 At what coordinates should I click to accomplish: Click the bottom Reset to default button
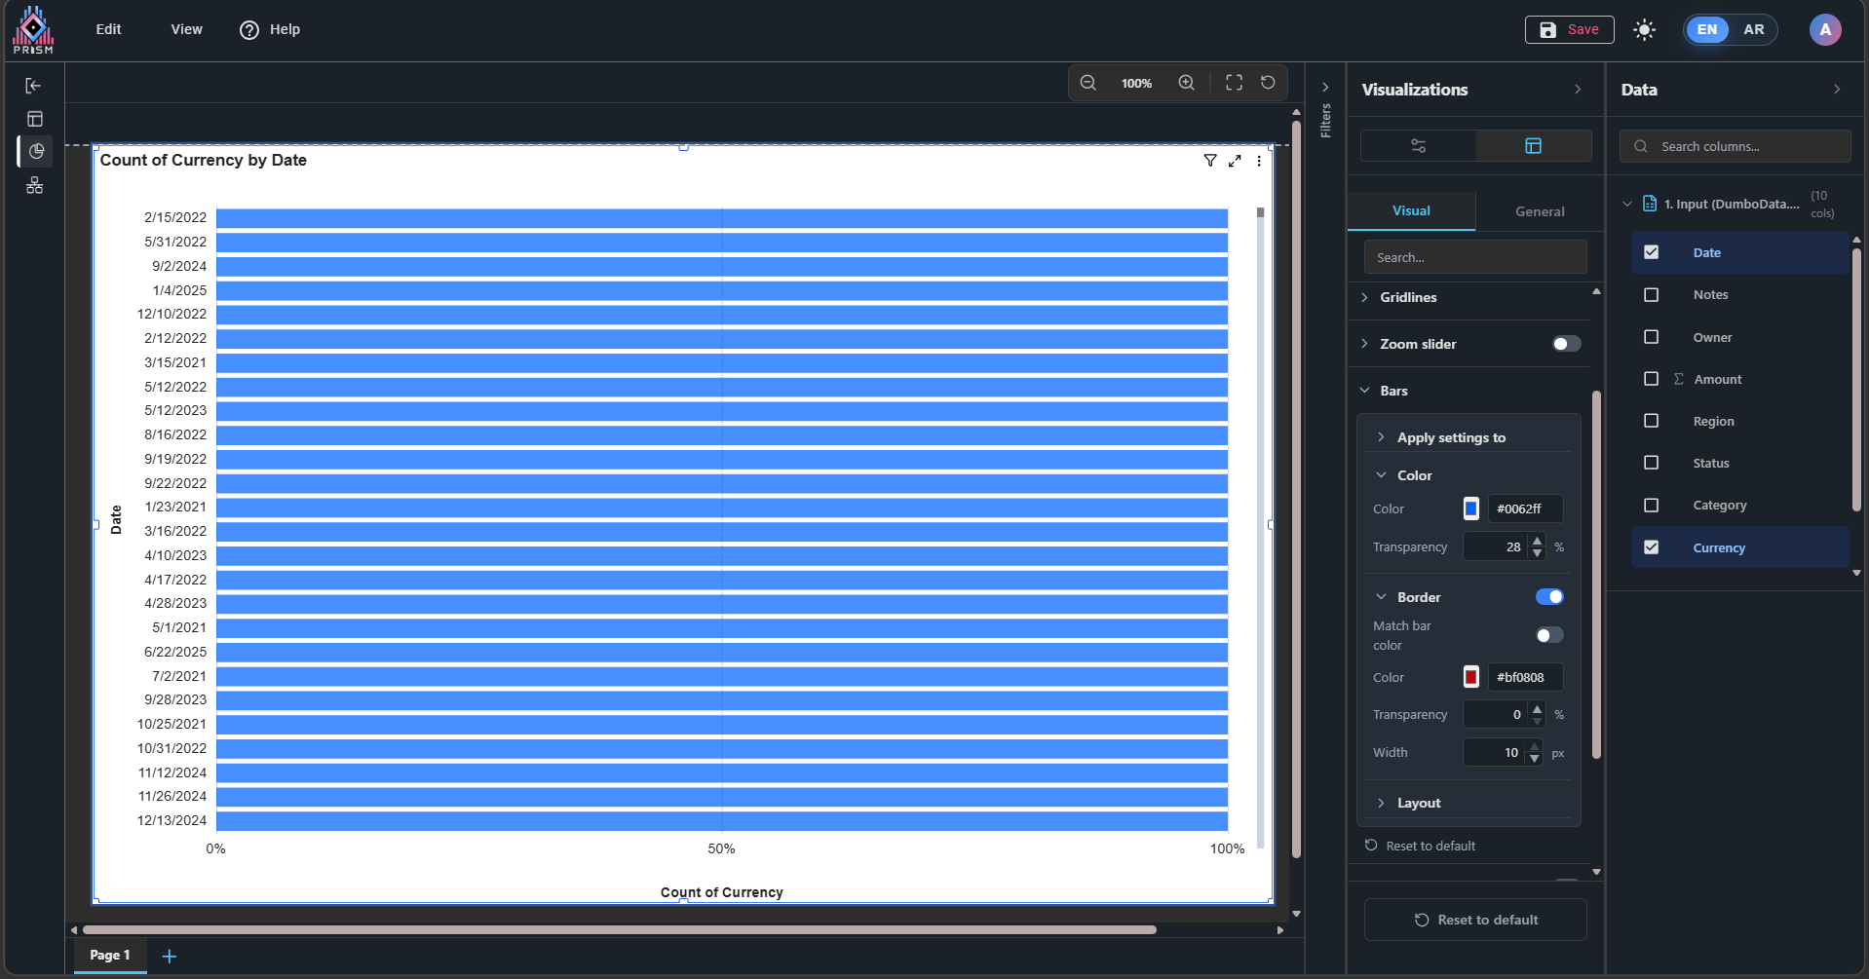coord(1475,920)
